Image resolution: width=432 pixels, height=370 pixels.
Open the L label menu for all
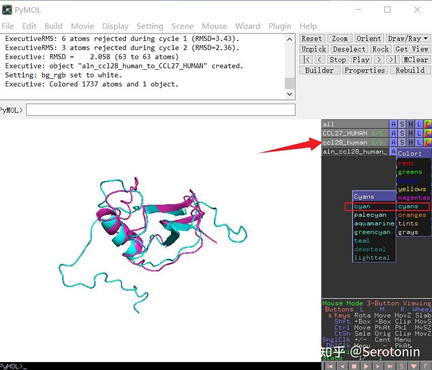(419, 124)
